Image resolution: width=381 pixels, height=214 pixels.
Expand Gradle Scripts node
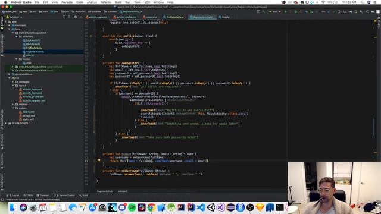6,123
